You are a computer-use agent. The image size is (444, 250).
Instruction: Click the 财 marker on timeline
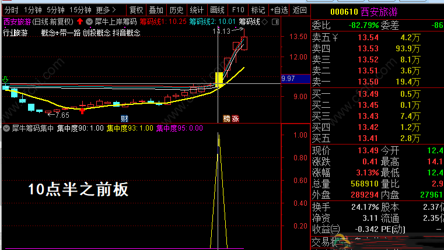coord(124,118)
